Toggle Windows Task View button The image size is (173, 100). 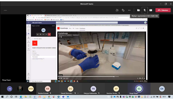point(16,97)
